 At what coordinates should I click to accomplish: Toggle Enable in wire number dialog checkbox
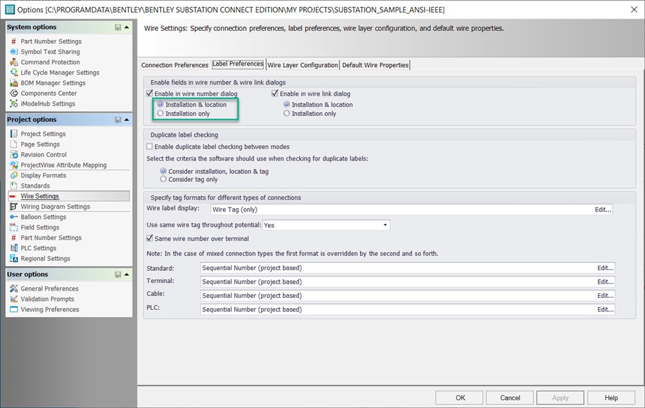point(150,93)
